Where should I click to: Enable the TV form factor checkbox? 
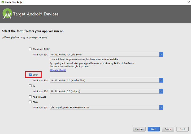(x=30, y=86)
